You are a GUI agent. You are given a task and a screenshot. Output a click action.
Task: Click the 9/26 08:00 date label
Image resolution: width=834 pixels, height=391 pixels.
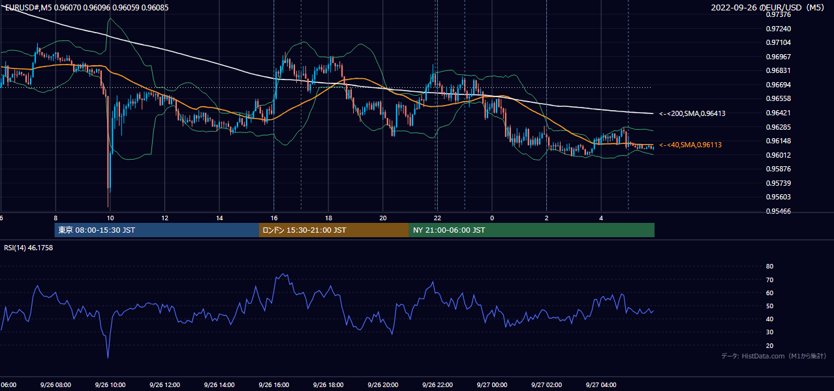click(55, 385)
